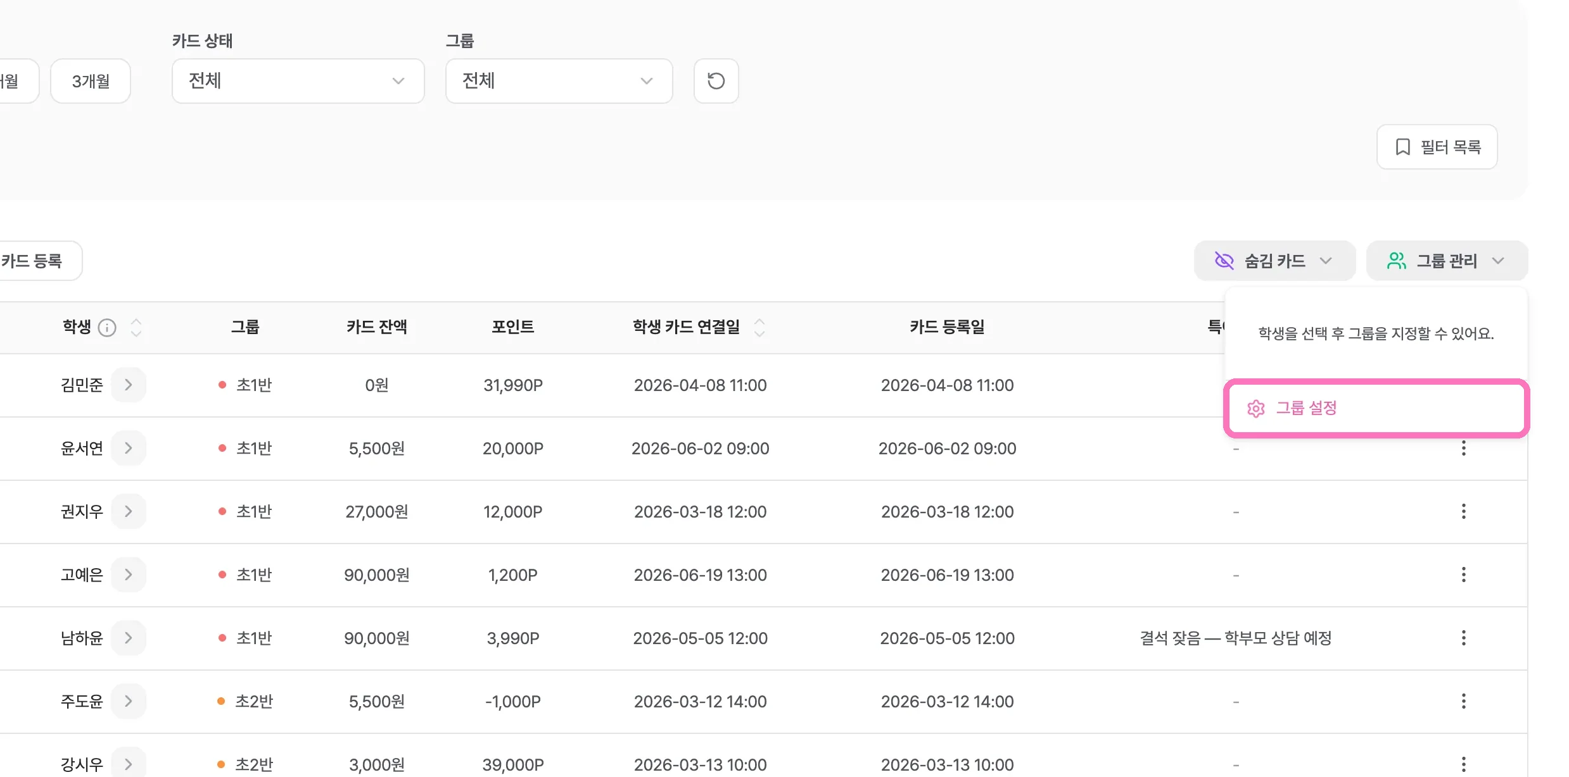Open 김민준 student detail chevron
This screenshot has height=777, width=1569.
click(129, 385)
